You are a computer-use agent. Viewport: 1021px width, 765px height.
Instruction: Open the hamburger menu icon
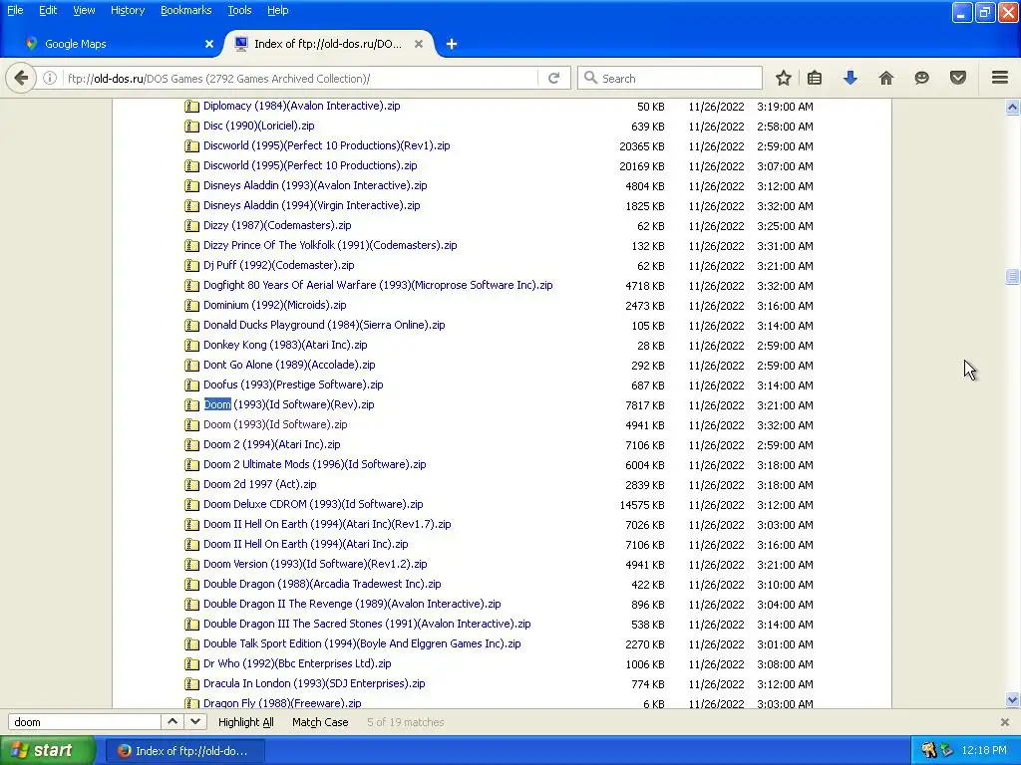coord(1000,78)
